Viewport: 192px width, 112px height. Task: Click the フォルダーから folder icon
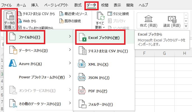tap(82, 104)
